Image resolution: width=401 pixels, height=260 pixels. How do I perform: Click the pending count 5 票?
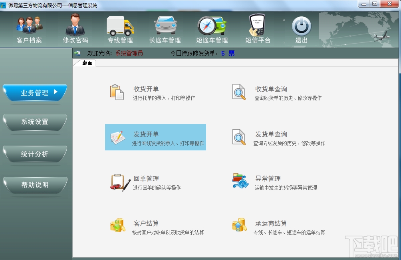point(228,53)
